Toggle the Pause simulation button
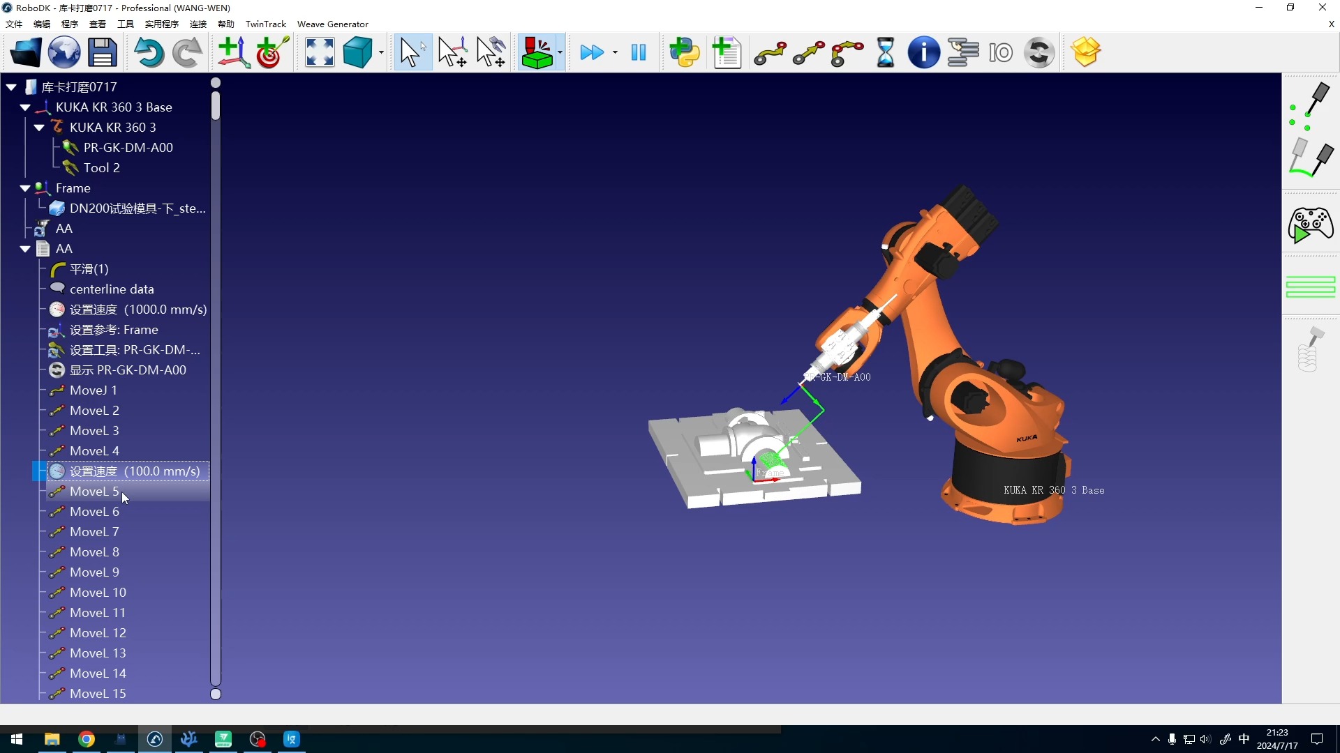Screen dimensions: 1340x753 click(638, 52)
